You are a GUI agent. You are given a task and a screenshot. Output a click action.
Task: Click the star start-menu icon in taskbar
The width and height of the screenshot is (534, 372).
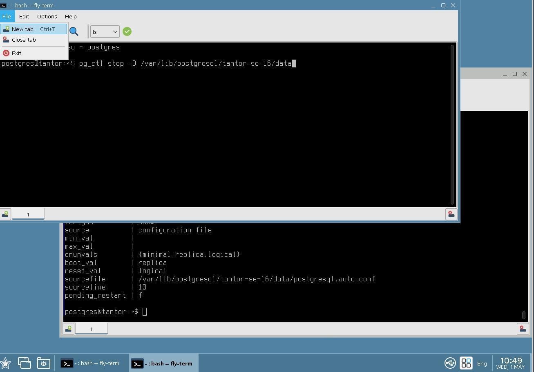[6, 363]
